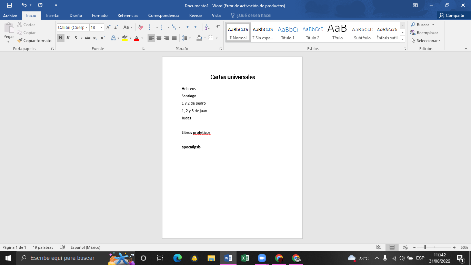
Task: Toggle subscript x₂ formatting
Action: pos(95,38)
